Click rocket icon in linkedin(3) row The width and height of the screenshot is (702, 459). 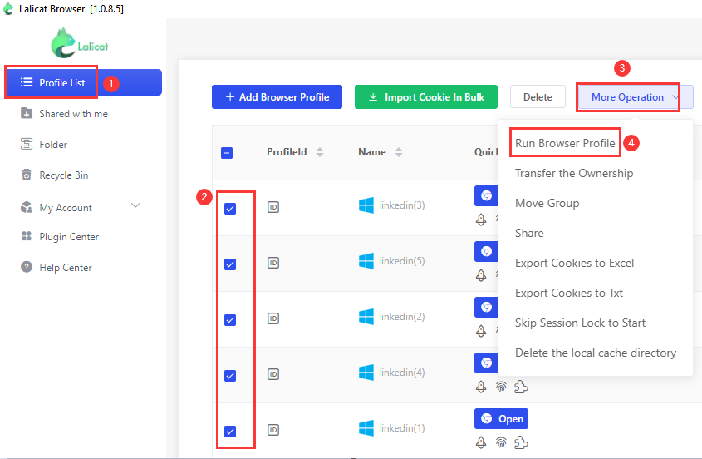481,220
